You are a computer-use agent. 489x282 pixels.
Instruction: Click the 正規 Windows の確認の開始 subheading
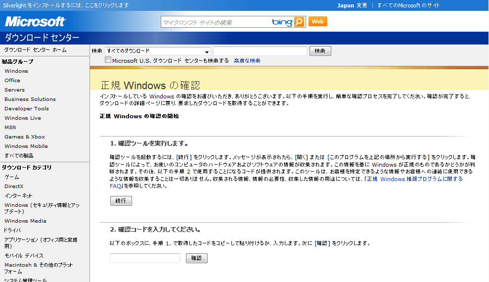(x=139, y=116)
